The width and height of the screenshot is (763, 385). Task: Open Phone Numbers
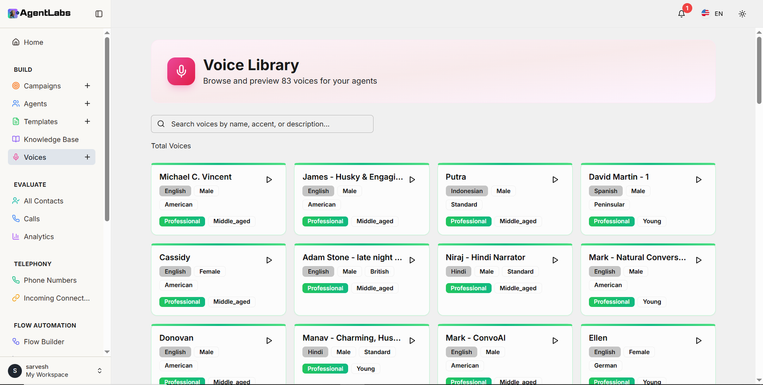click(x=52, y=280)
